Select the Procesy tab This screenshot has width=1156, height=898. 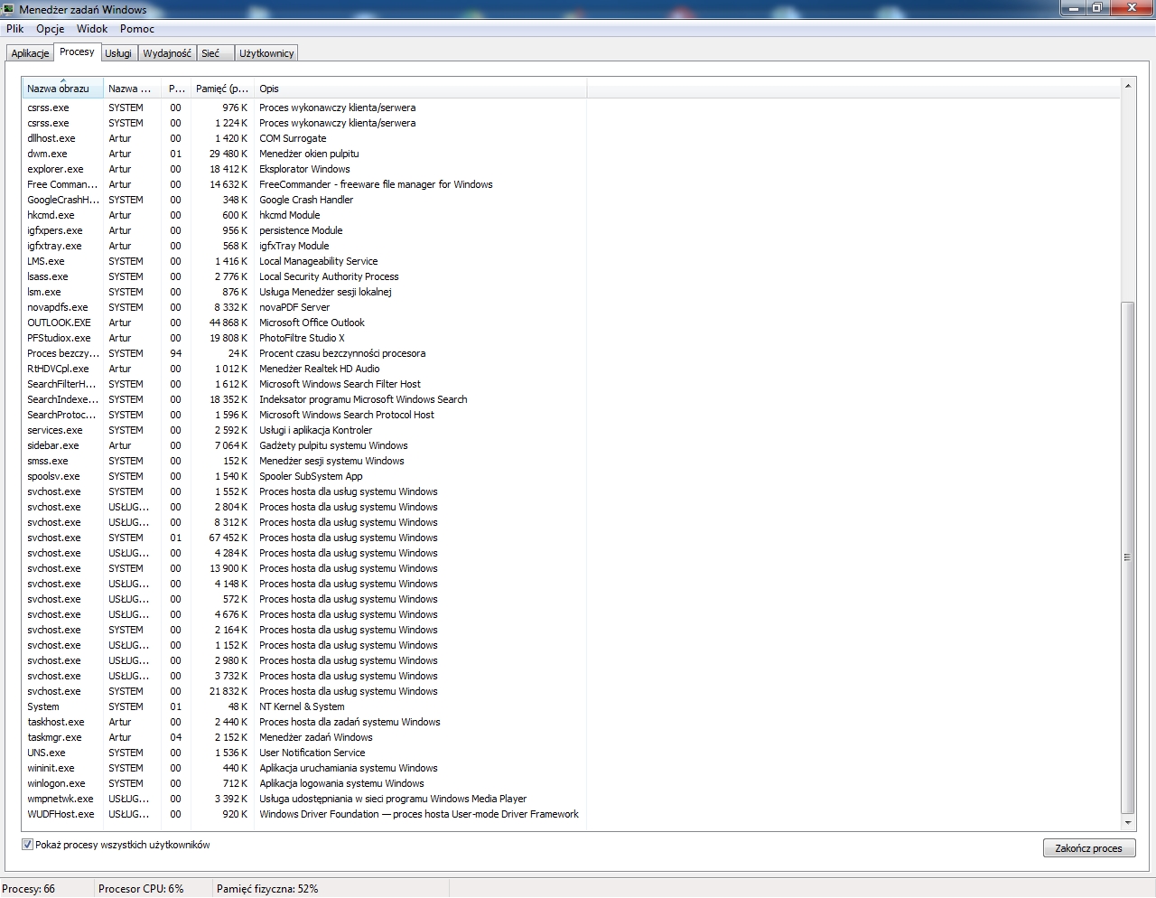click(77, 51)
